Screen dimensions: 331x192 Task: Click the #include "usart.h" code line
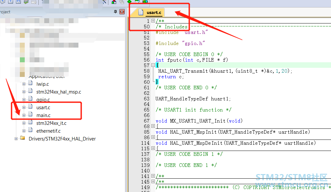pyautogui.click(x=182, y=32)
